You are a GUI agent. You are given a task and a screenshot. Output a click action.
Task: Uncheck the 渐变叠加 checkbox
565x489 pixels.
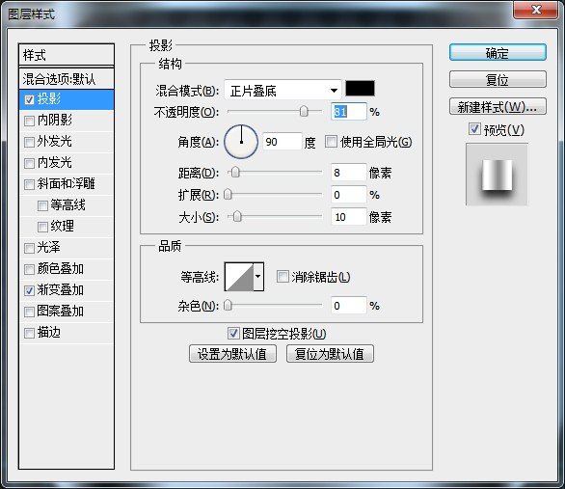tap(29, 290)
